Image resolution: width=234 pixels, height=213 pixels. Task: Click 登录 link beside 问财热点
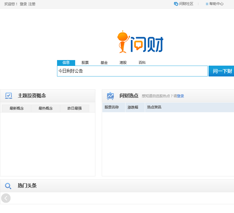pyautogui.click(x=180, y=96)
